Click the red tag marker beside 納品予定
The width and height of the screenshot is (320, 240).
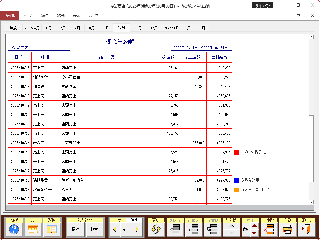coord(237,152)
